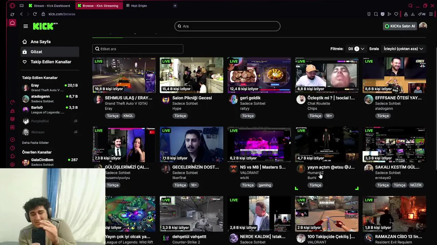This screenshot has width=437, height=245.
Task: Open the Opera sidebar speedometer icon
Action: (12, 102)
